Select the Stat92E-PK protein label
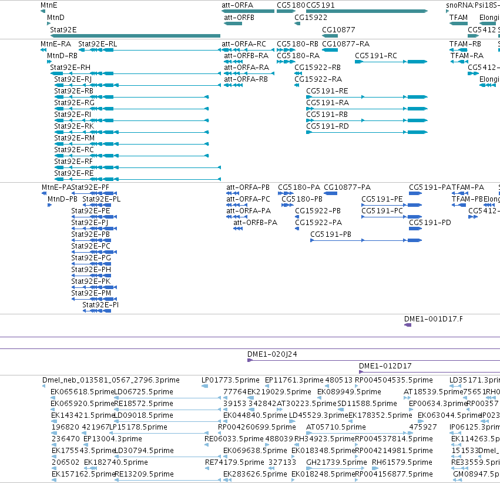500x483 pixels. [x=91, y=281]
